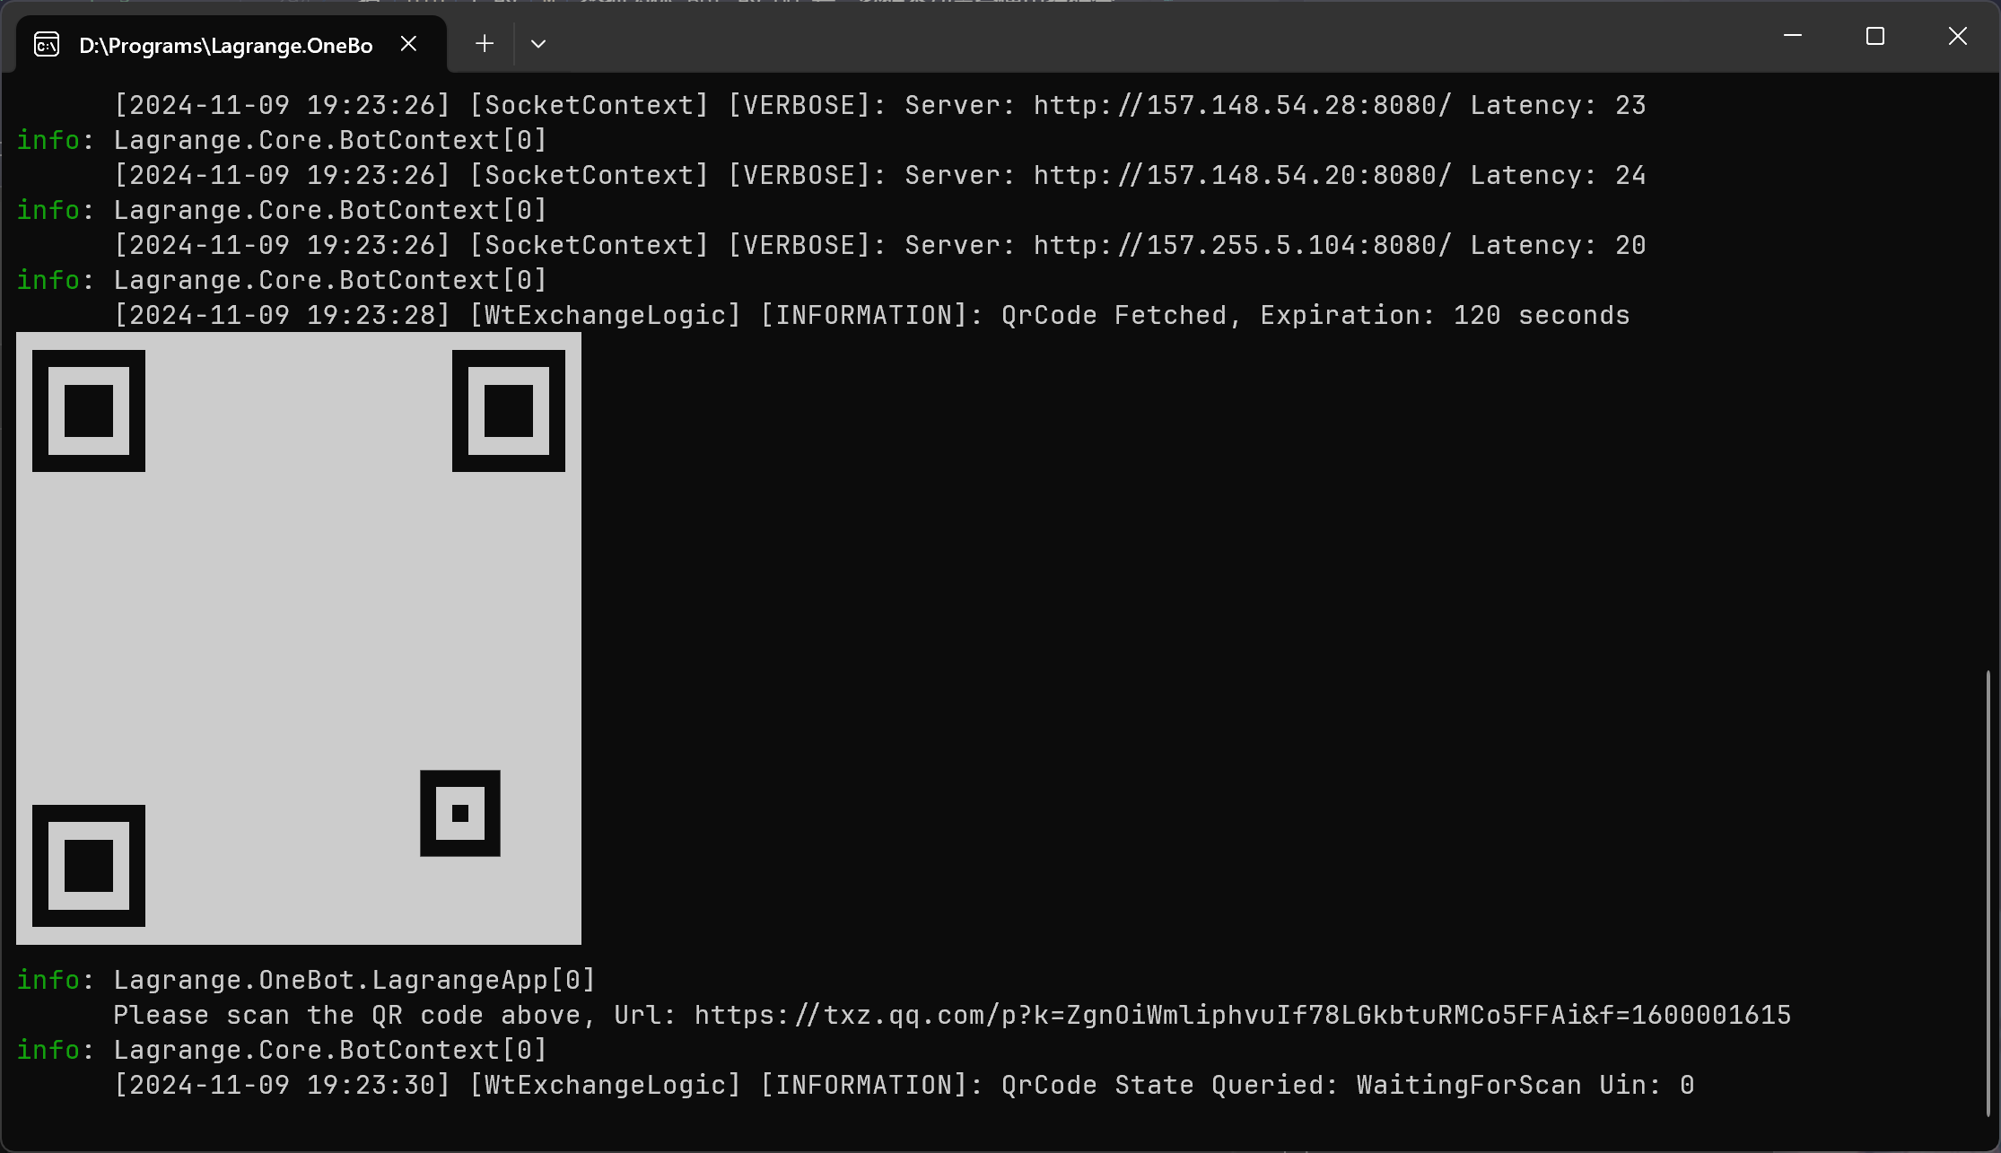
Task: Click the Lagrange.OneBot.LagrangeApp[0] info line
Action: 354,980
